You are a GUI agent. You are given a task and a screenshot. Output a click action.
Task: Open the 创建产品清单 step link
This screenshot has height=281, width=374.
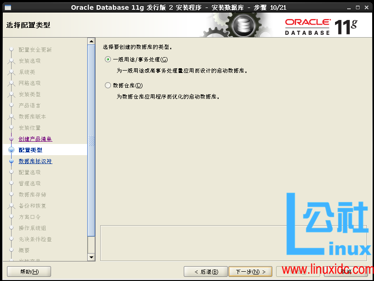[35, 138]
